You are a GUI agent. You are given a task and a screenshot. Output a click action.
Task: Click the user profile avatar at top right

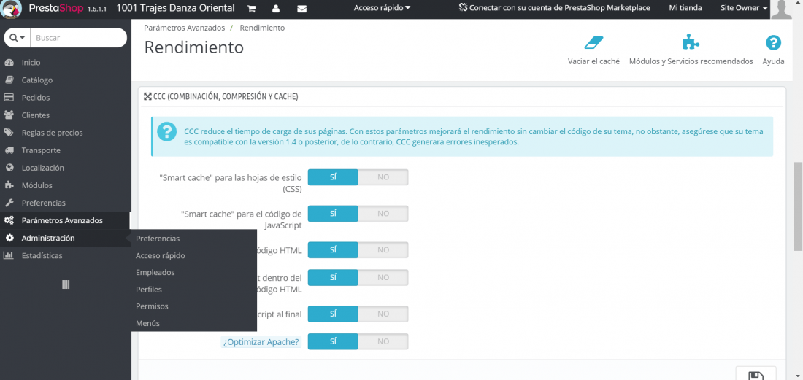782,9
